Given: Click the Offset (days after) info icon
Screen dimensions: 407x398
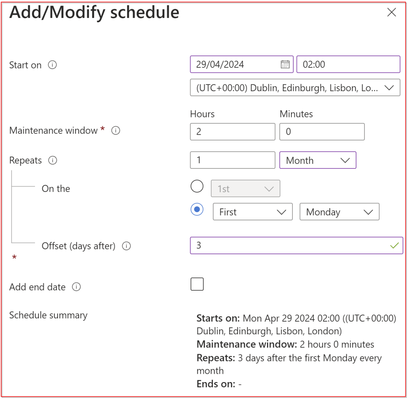Looking at the screenshot, I should [x=127, y=246].
